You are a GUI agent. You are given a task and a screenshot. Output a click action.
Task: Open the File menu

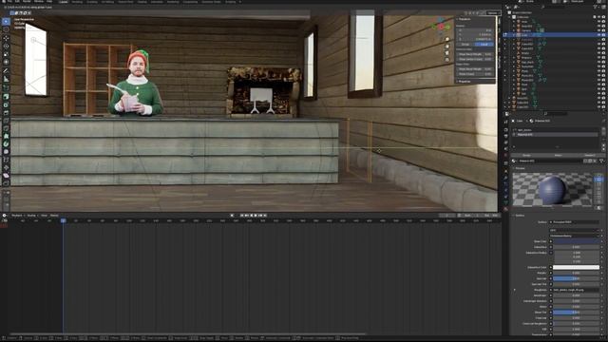pos(9,2)
